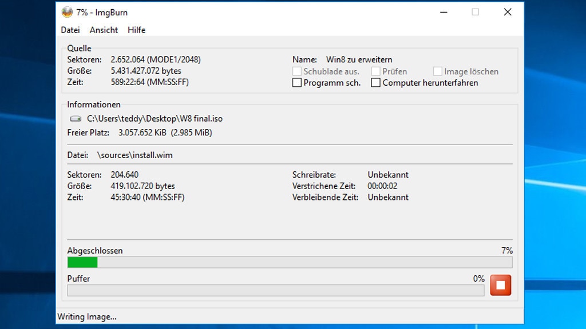Click the Verstrichene Zeit: label

(x=324, y=186)
